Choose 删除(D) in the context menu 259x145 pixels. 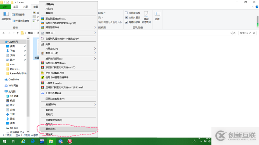(50, 124)
